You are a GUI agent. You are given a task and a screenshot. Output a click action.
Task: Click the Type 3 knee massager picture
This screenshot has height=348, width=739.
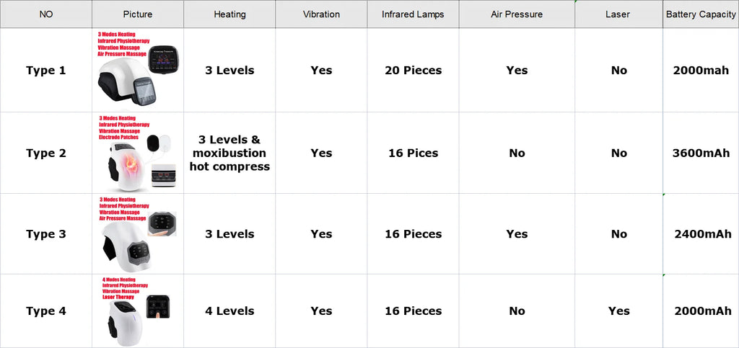click(138, 234)
